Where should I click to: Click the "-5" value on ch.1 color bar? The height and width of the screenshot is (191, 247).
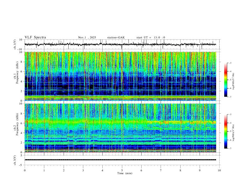(230, 80)
